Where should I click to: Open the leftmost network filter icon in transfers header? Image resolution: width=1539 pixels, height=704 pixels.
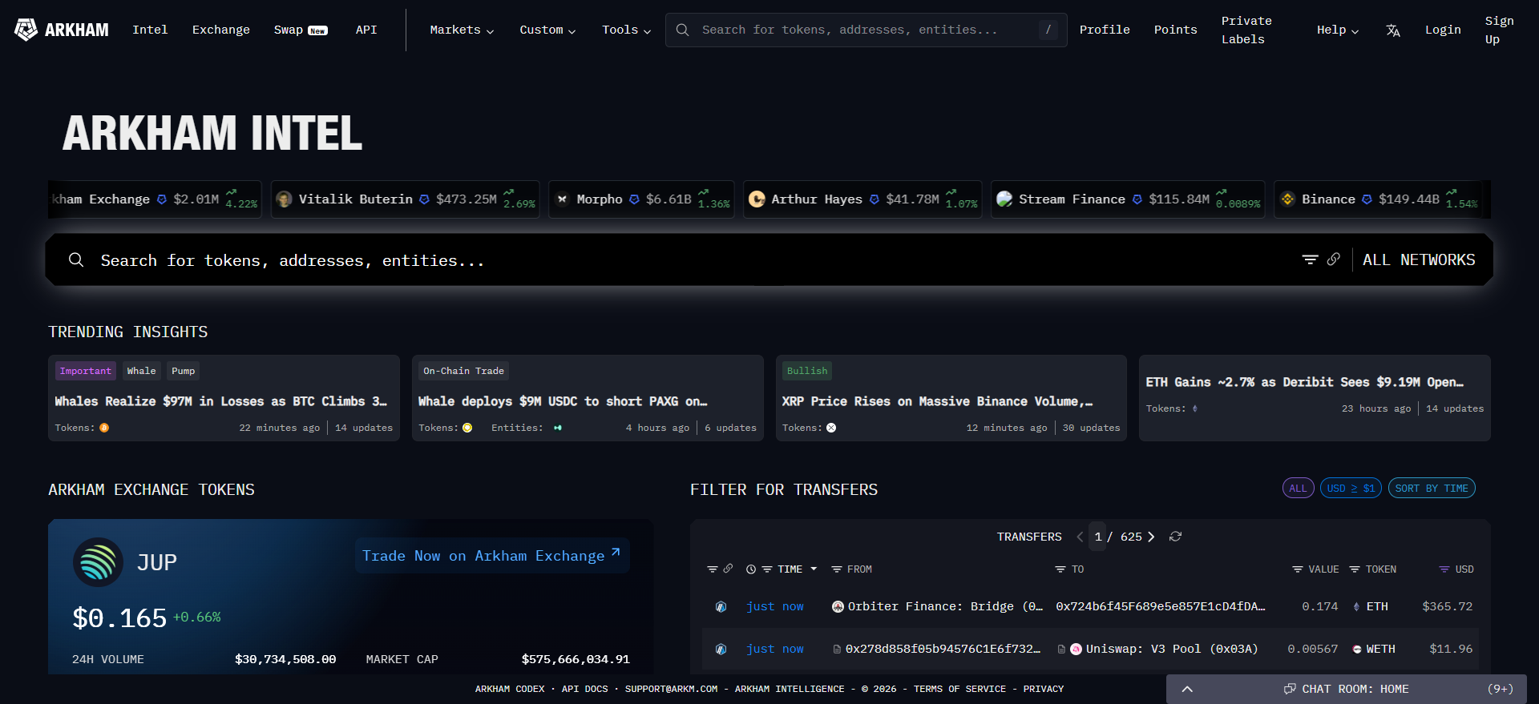tap(712, 569)
